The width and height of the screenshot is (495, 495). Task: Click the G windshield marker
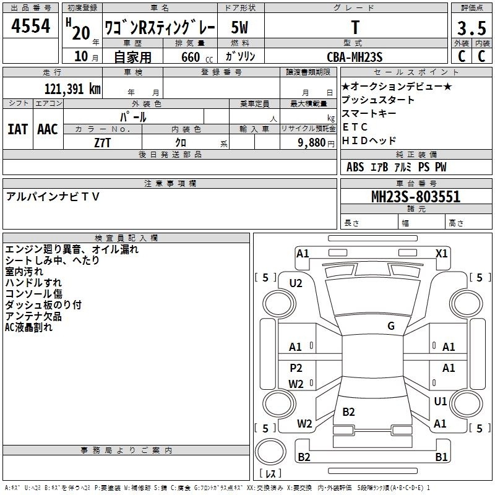(x=390, y=326)
